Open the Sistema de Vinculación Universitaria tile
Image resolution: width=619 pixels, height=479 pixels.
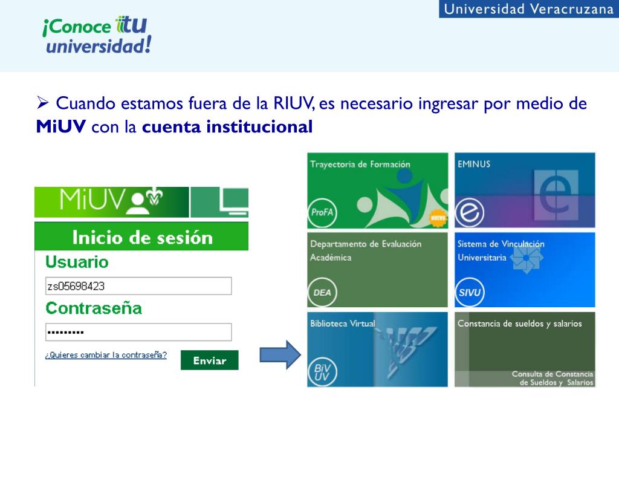[525, 270]
